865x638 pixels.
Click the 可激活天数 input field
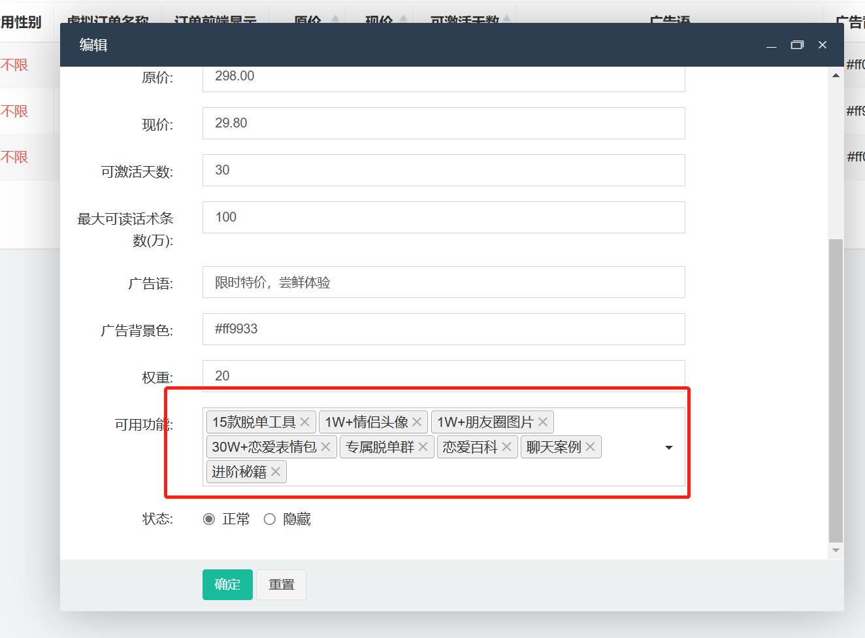[444, 170]
